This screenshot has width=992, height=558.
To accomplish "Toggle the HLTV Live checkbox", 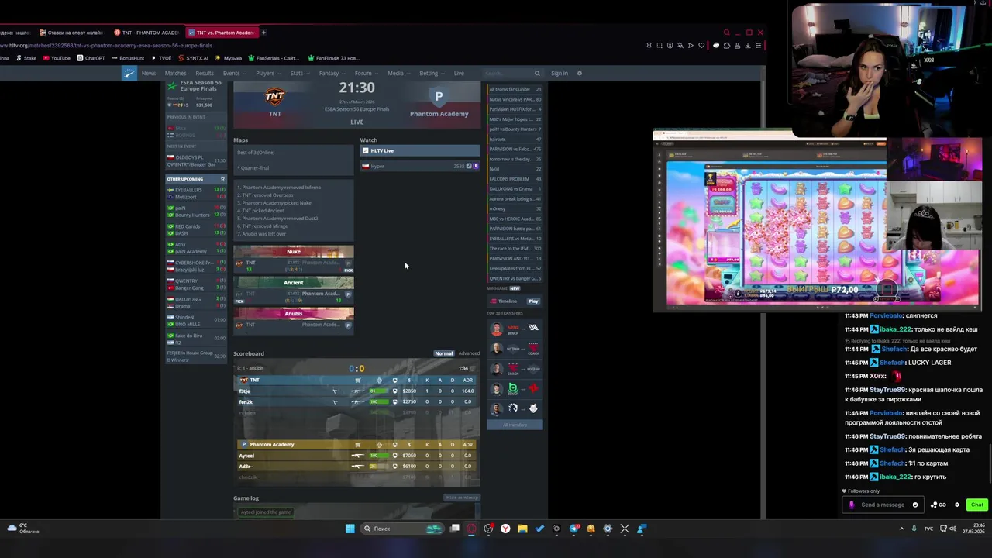I will pyautogui.click(x=366, y=150).
